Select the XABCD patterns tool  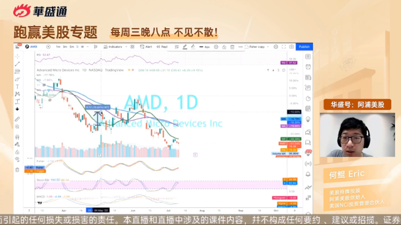click(x=18, y=94)
